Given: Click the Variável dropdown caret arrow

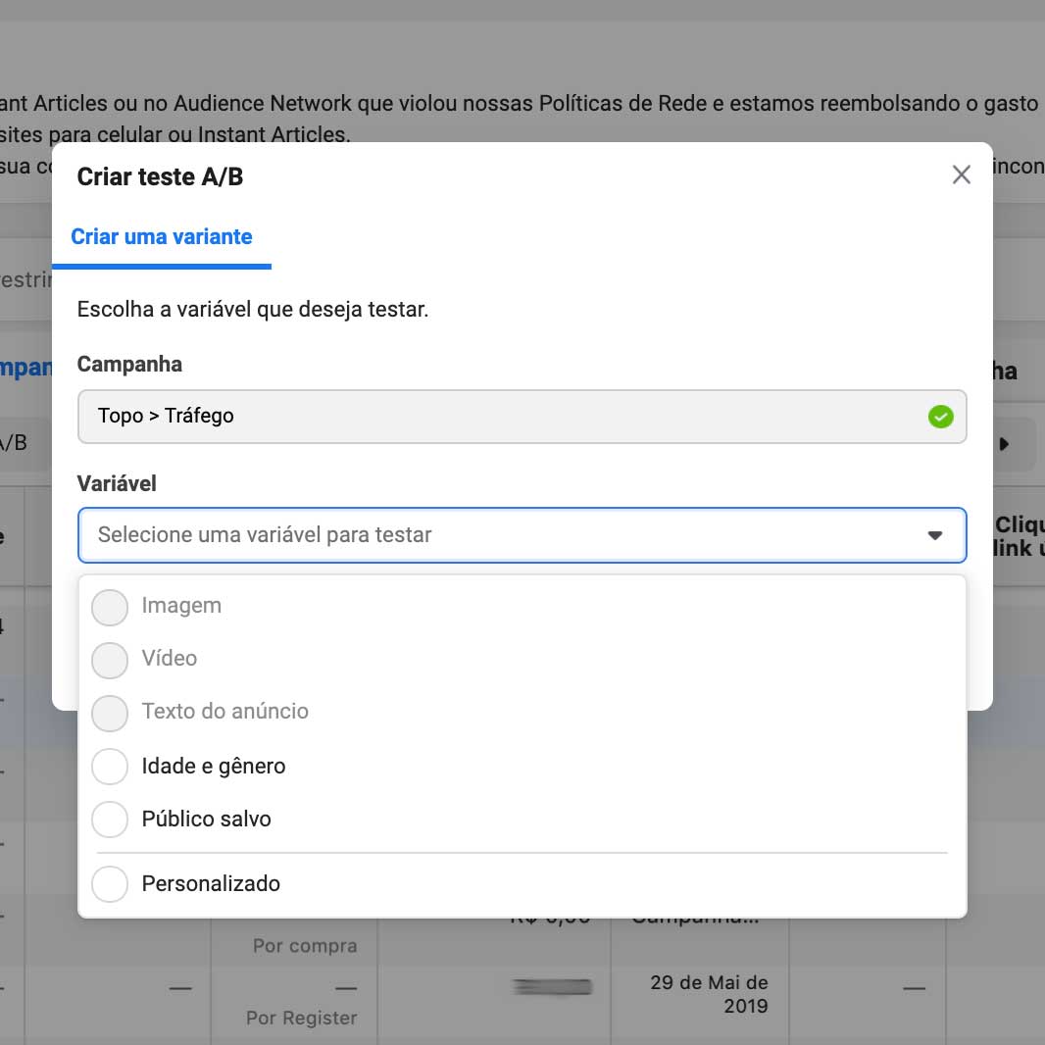Looking at the screenshot, I should coord(934,535).
